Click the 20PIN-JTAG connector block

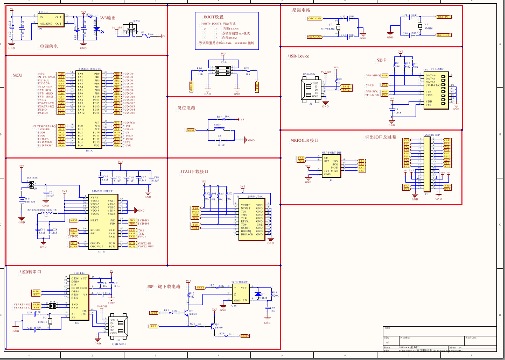pyautogui.click(x=251, y=219)
